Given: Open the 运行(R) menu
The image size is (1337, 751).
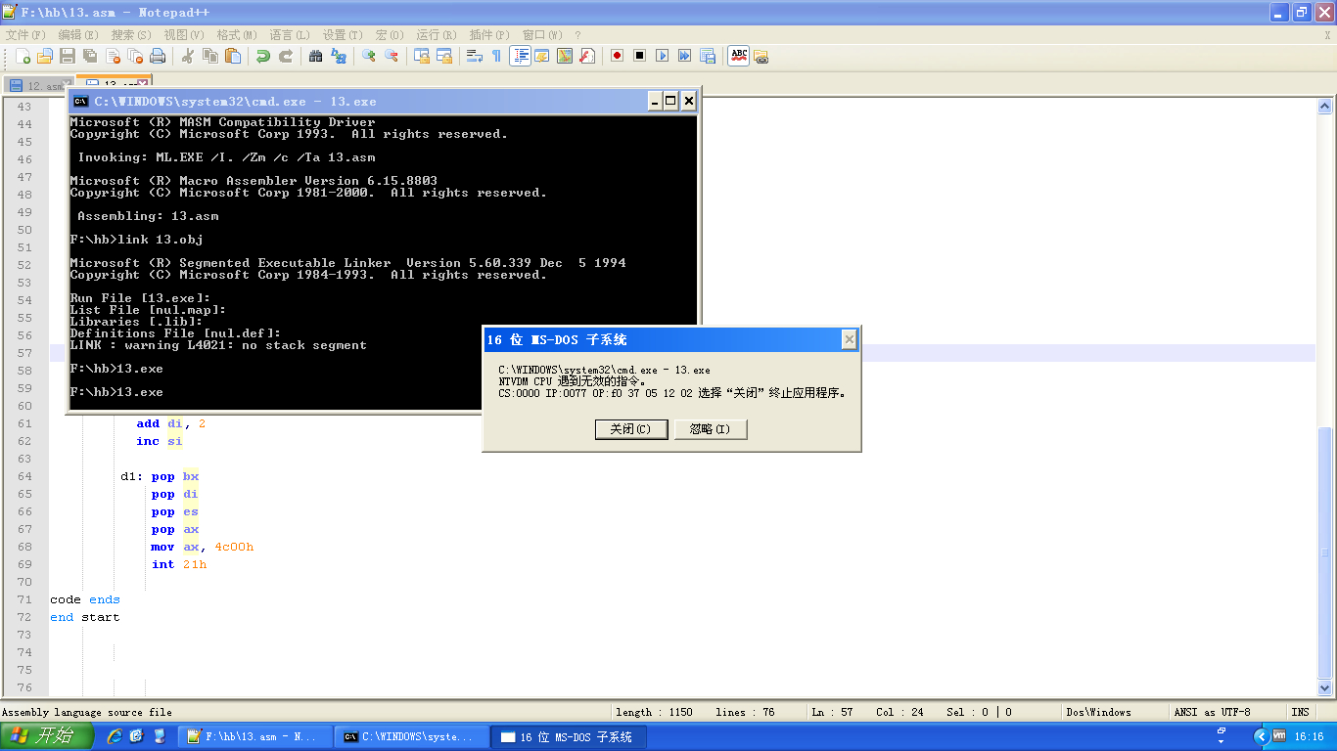Looking at the screenshot, I should point(436,35).
